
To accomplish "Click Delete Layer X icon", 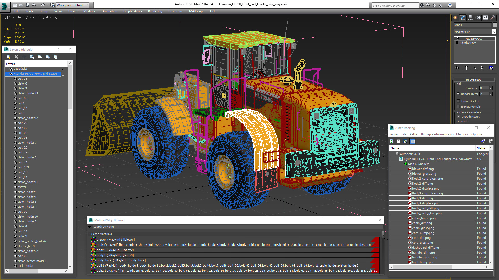I will coord(16,57).
